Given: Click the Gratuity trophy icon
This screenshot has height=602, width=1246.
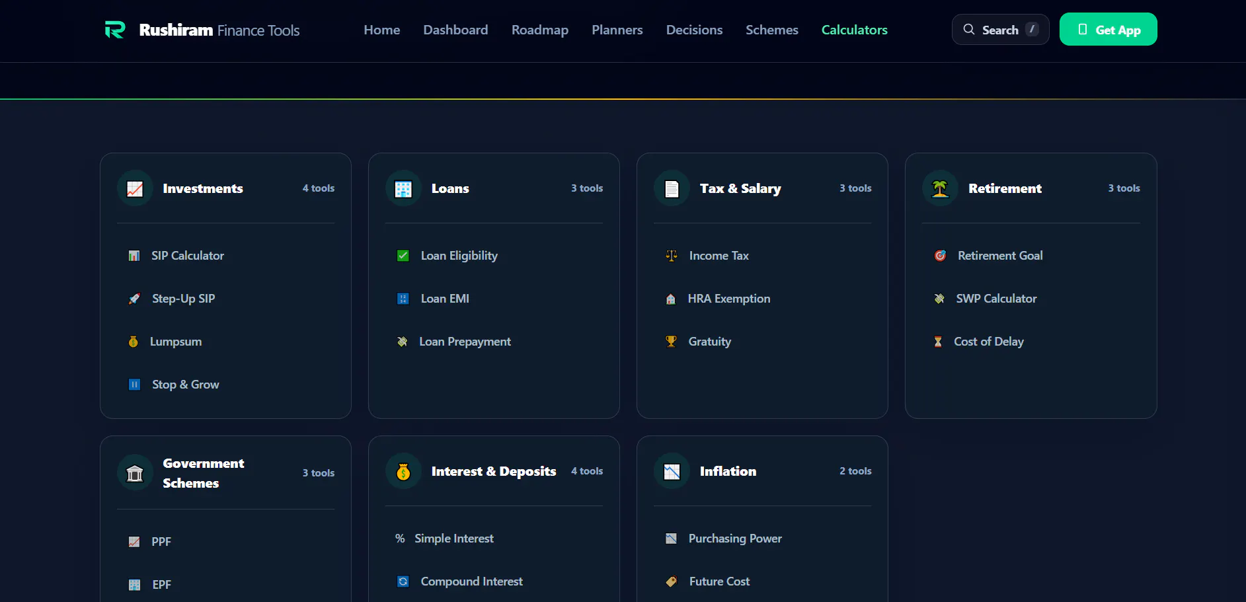Looking at the screenshot, I should [x=671, y=342].
